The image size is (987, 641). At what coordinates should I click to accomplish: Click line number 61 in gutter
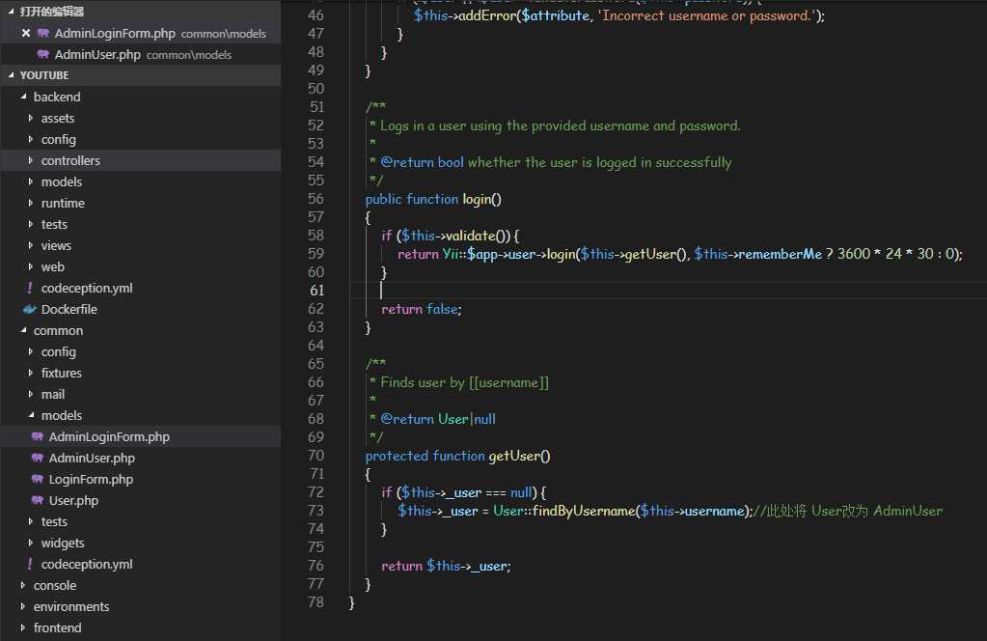point(316,291)
